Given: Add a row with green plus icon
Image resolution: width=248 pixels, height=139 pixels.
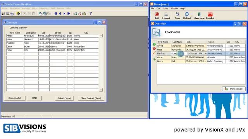Looking at the screenshot, I should (154, 44).
